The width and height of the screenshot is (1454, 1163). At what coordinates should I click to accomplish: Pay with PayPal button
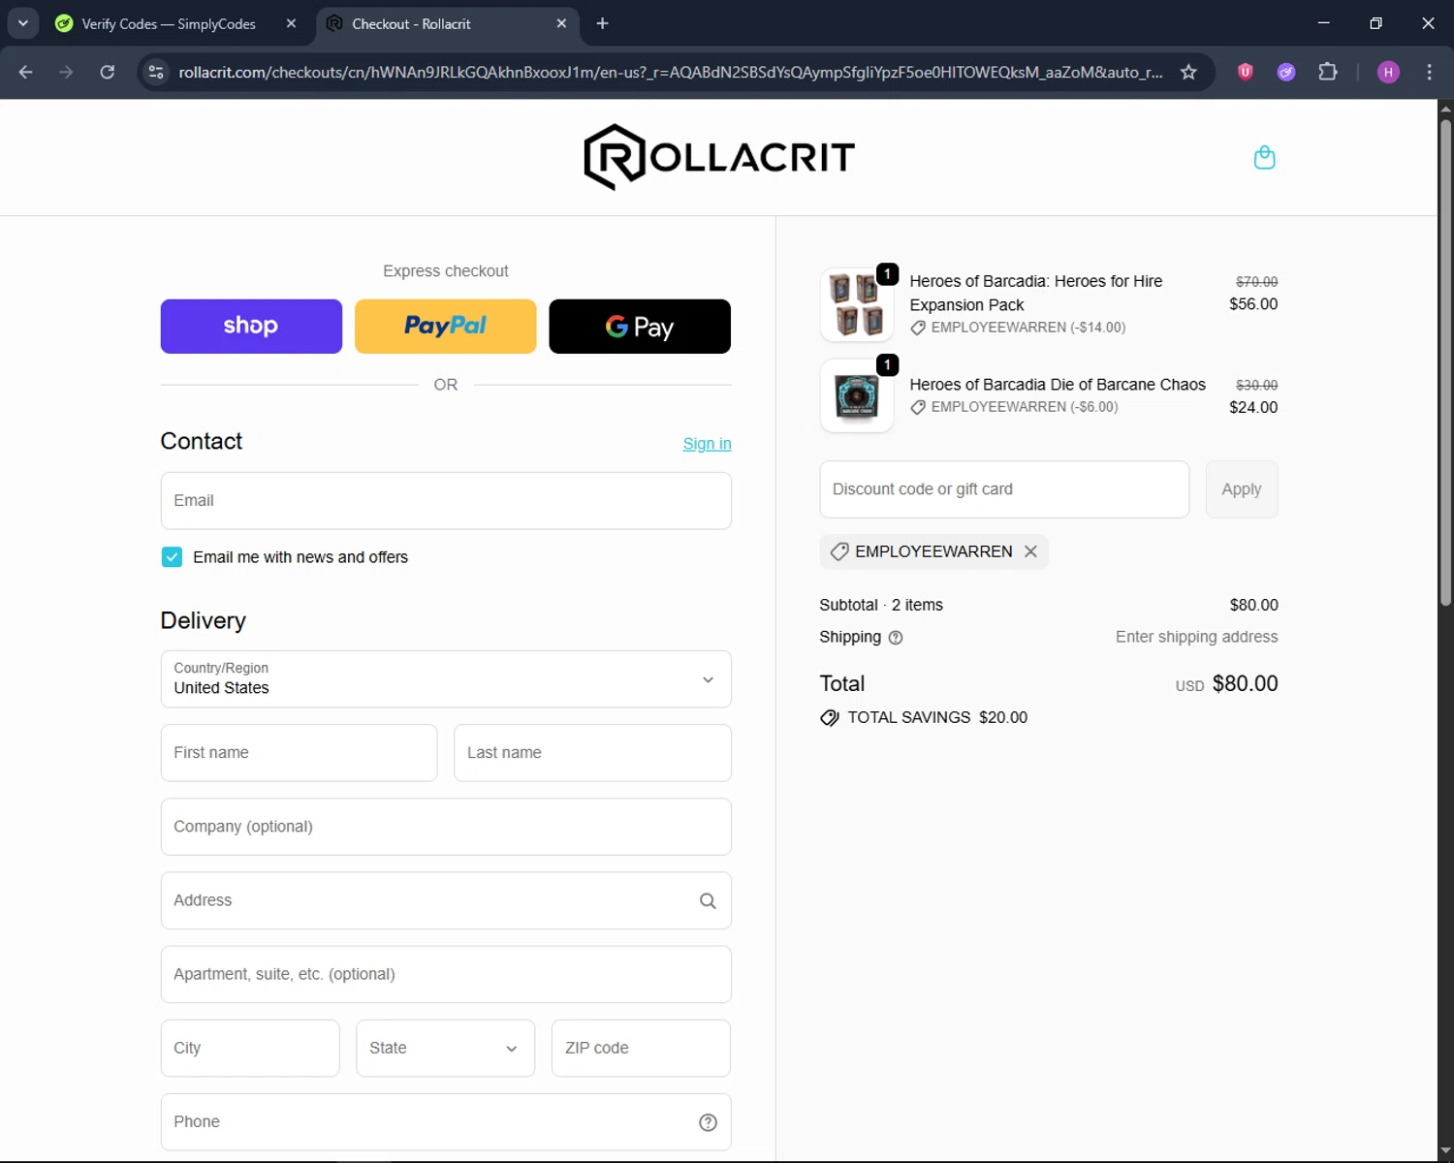(x=446, y=327)
